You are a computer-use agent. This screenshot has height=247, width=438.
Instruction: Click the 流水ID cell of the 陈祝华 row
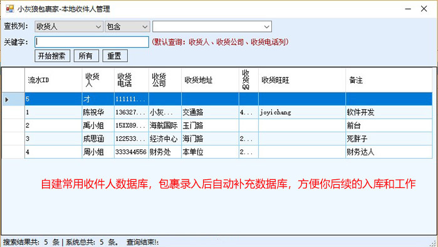coord(53,112)
